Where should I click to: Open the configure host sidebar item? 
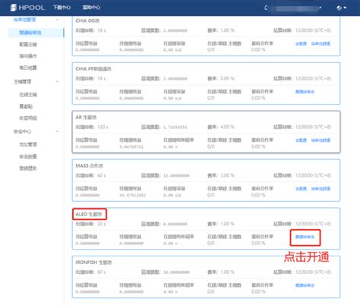coord(28,44)
